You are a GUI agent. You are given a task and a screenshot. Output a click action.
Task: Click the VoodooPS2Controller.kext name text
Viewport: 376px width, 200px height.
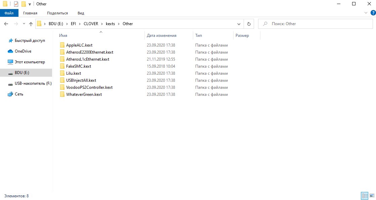point(89,87)
